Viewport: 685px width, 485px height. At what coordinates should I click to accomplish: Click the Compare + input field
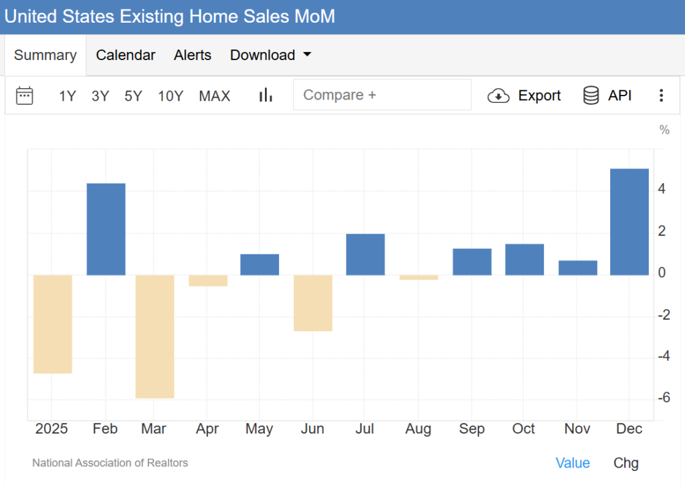point(382,95)
